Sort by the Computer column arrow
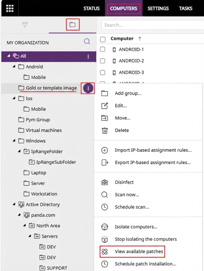The width and height of the screenshot is (204, 271). pos(140,39)
